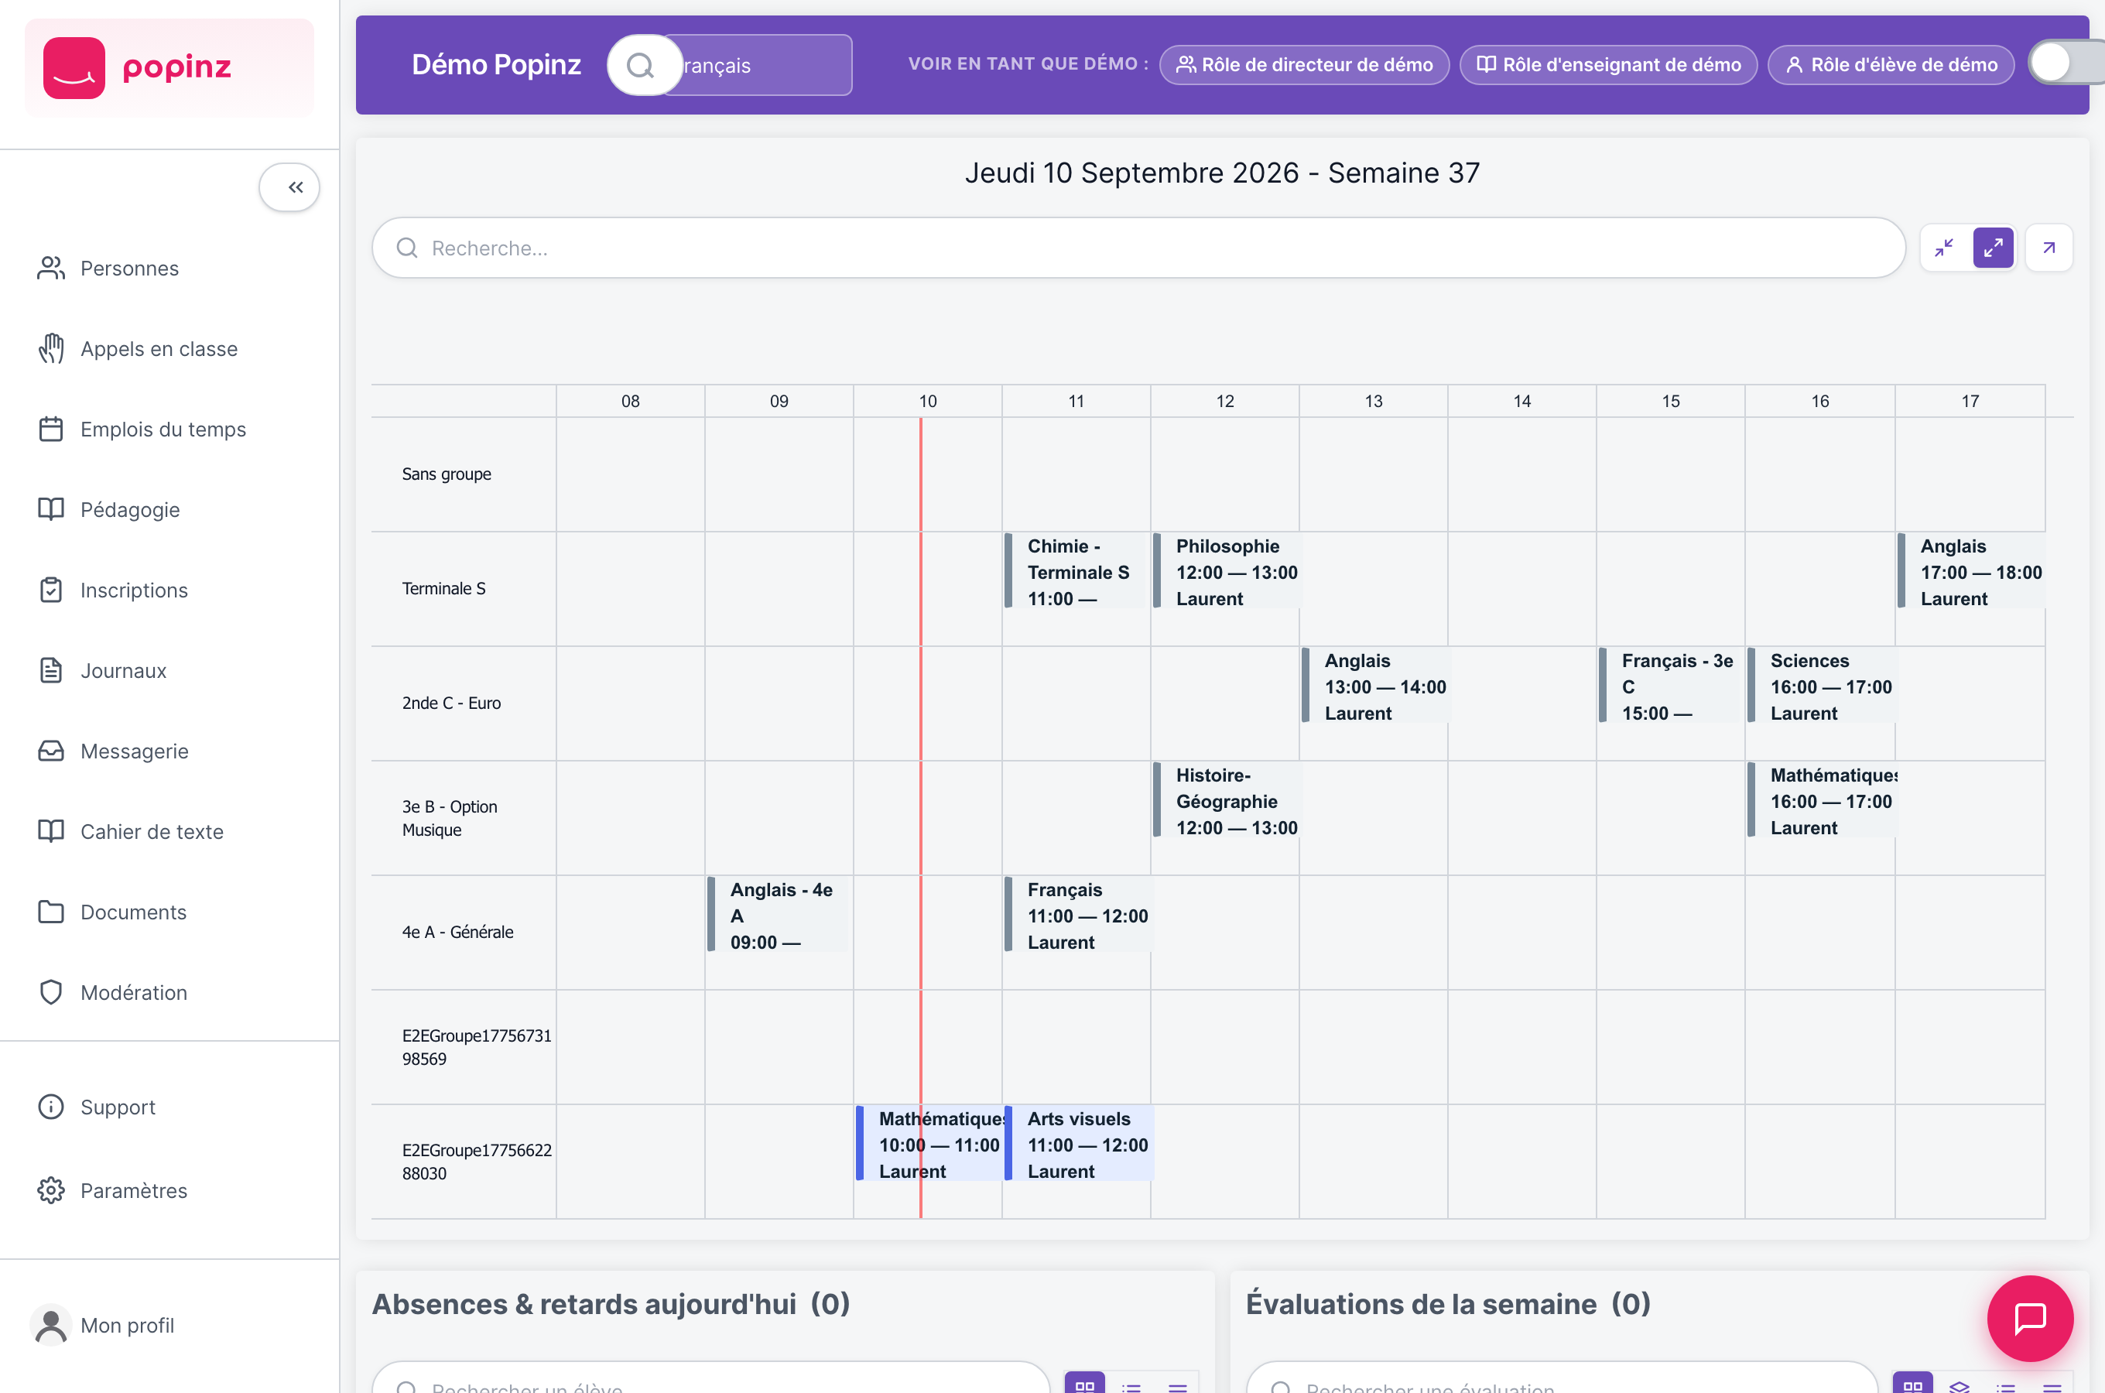Switch timetable to expanded view icon
Viewport: 2105px width, 1393px height.
pyautogui.click(x=1993, y=247)
